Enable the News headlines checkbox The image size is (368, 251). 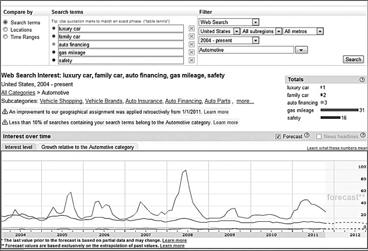[x=319, y=137]
